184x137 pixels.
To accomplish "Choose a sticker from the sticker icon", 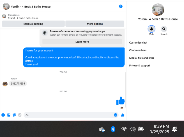I will pyautogui.click(x=14, y=115).
